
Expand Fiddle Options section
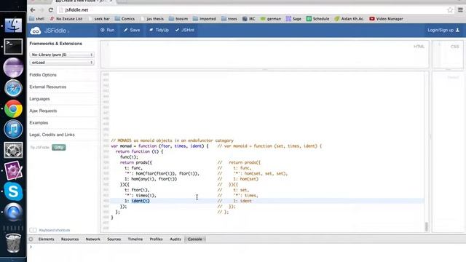click(x=43, y=75)
